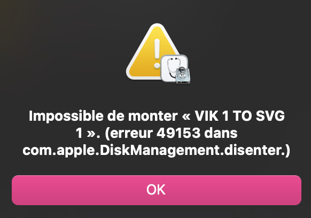Click the "SVG" word in volume name
This screenshot has height=218, width=311.
(270, 116)
